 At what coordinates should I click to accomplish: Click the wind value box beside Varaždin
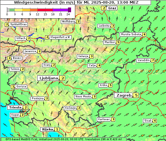pyautogui.click(x=153, y=60)
